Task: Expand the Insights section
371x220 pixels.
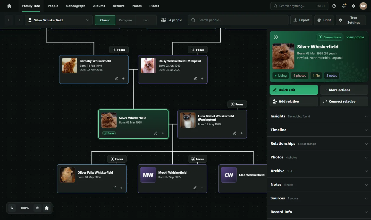Action: (x=319, y=116)
